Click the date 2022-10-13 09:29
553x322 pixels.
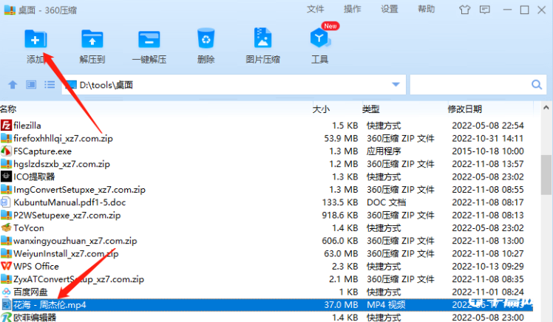coord(488,267)
